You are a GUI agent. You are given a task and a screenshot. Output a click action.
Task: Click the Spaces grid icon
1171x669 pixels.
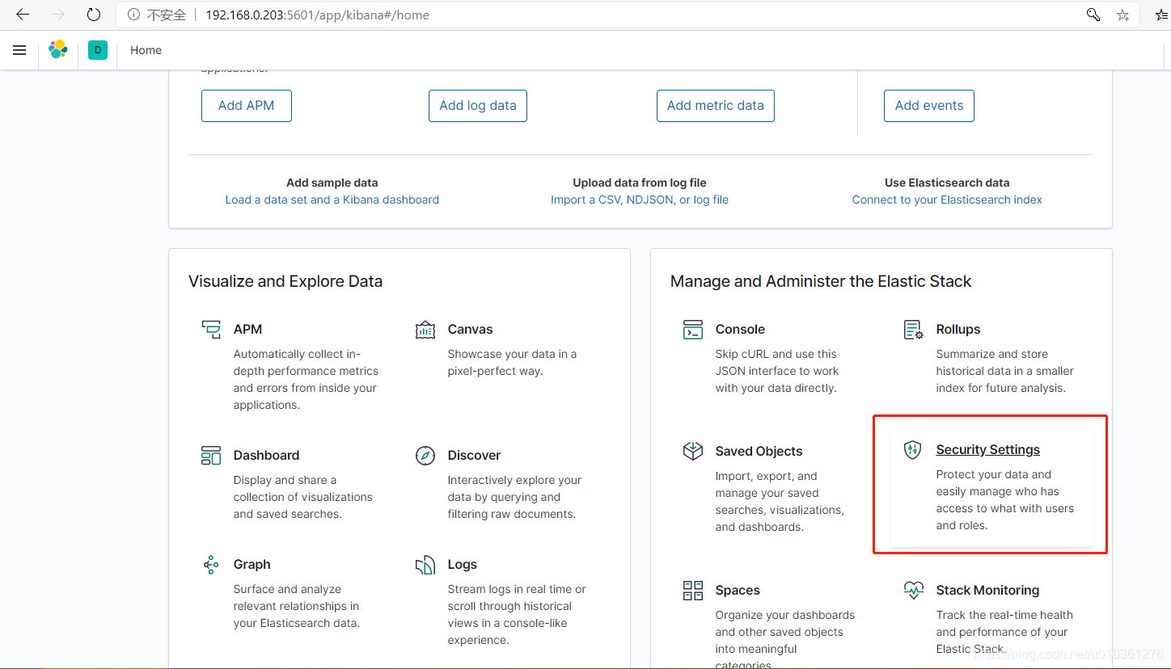tap(693, 591)
